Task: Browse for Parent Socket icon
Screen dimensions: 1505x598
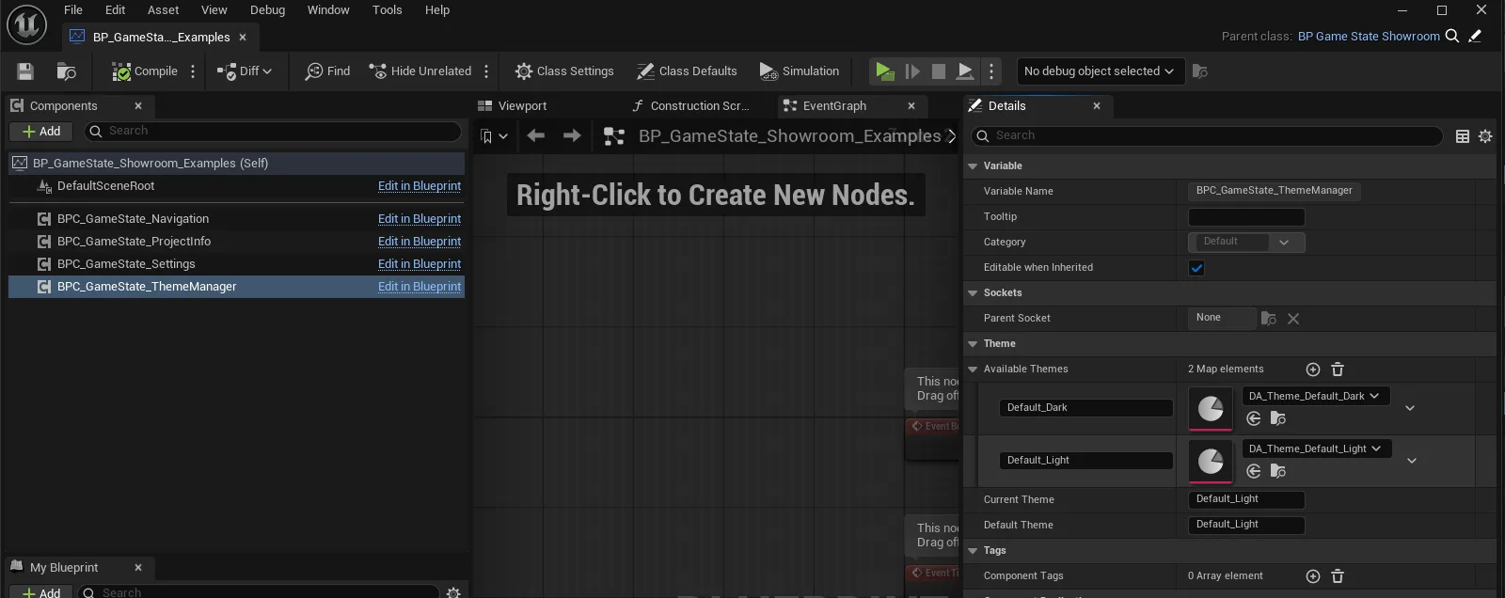Action: [1269, 319]
